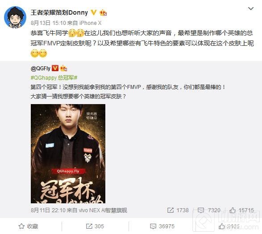Click the membership badge next to Donny's name
The height and width of the screenshot is (234, 262).
click(103, 12)
